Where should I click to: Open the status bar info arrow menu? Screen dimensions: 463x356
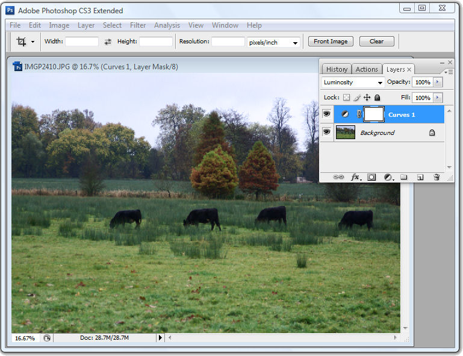tap(160, 337)
